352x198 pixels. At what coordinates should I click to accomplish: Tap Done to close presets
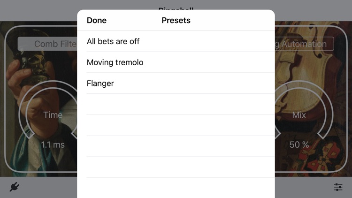pyautogui.click(x=97, y=21)
